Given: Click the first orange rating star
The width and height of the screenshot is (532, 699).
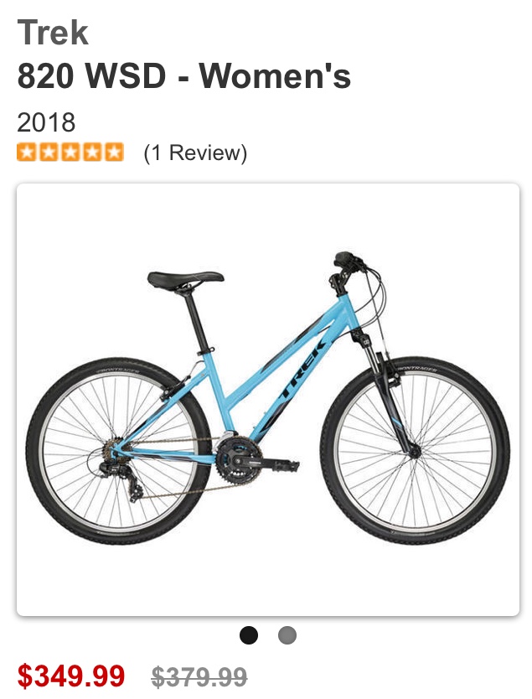Looking at the screenshot, I should pyautogui.click(x=27, y=152).
